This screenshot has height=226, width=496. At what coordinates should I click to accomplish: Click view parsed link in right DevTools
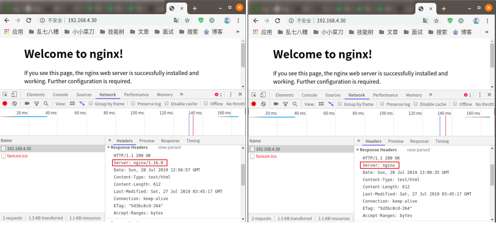coord(418,150)
